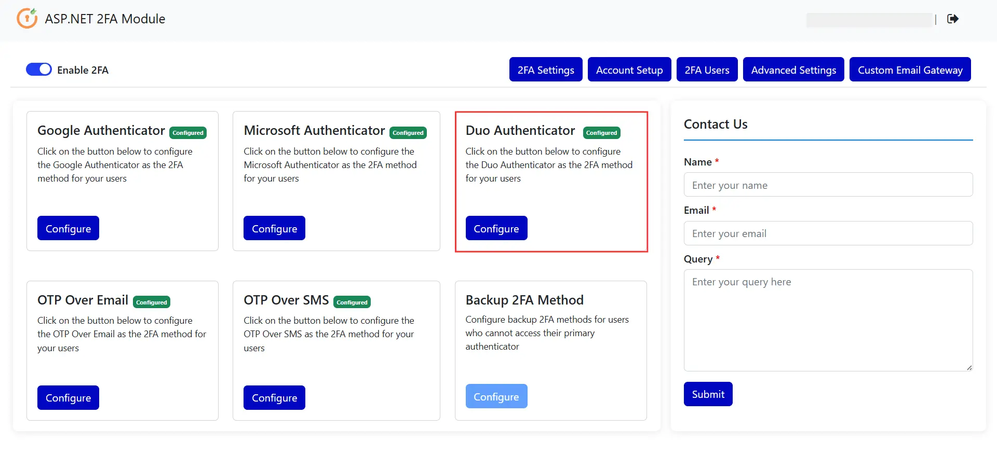Click the Name field label

click(x=697, y=162)
